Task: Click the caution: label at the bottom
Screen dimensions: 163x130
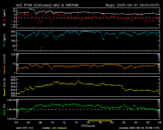Action: click(x=47, y=128)
